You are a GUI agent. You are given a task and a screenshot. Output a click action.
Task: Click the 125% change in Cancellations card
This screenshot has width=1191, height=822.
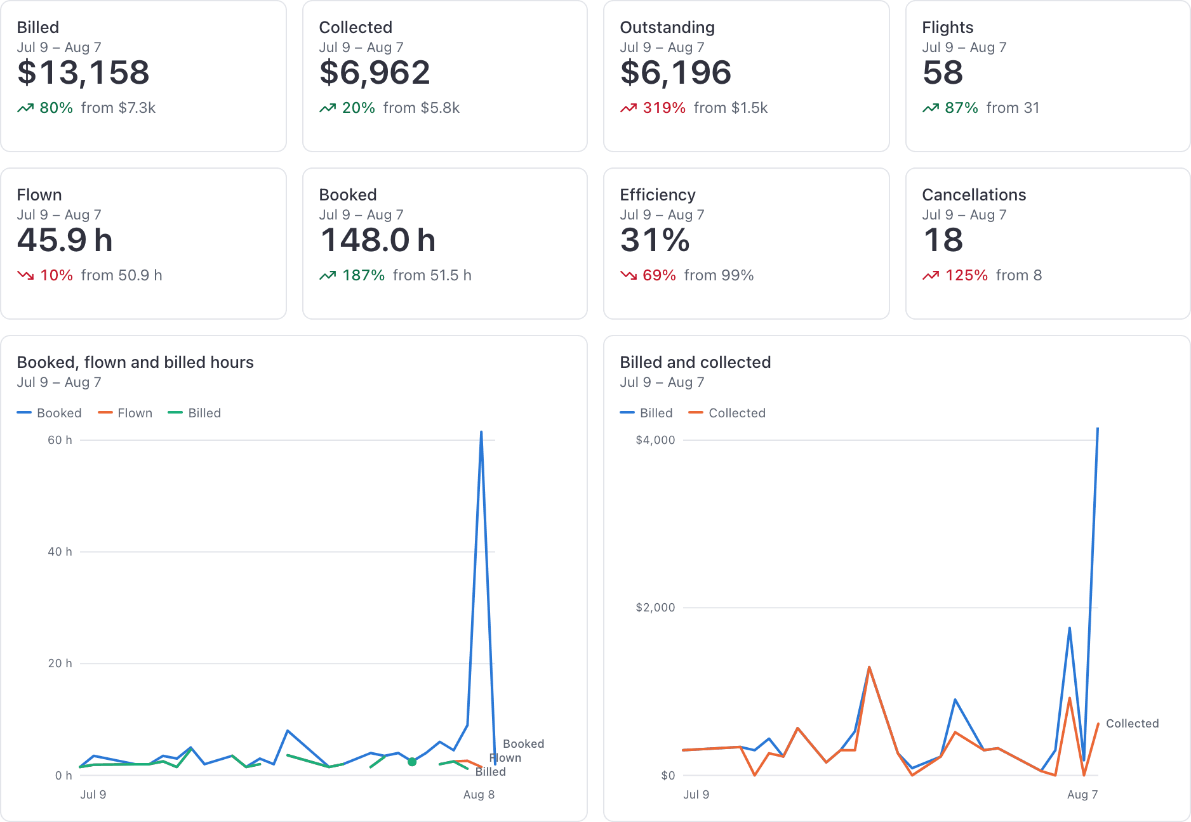966,275
